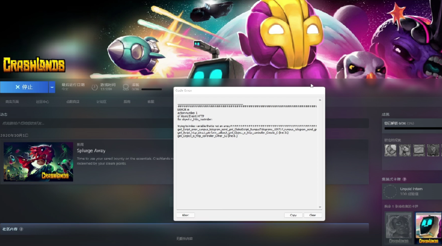The image size is (442, 246).
Task: Click the 成就 achievement ribbon icon
Action: [x=126, y=87]
